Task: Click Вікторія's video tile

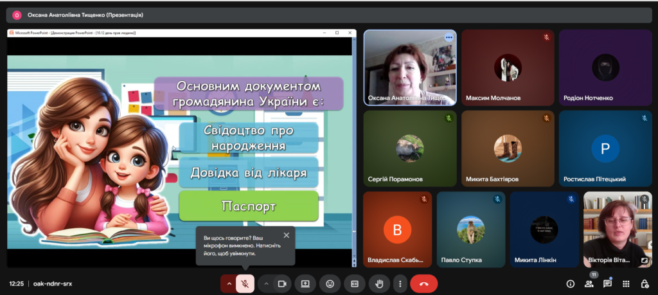Action: click(x=618, y=229)
